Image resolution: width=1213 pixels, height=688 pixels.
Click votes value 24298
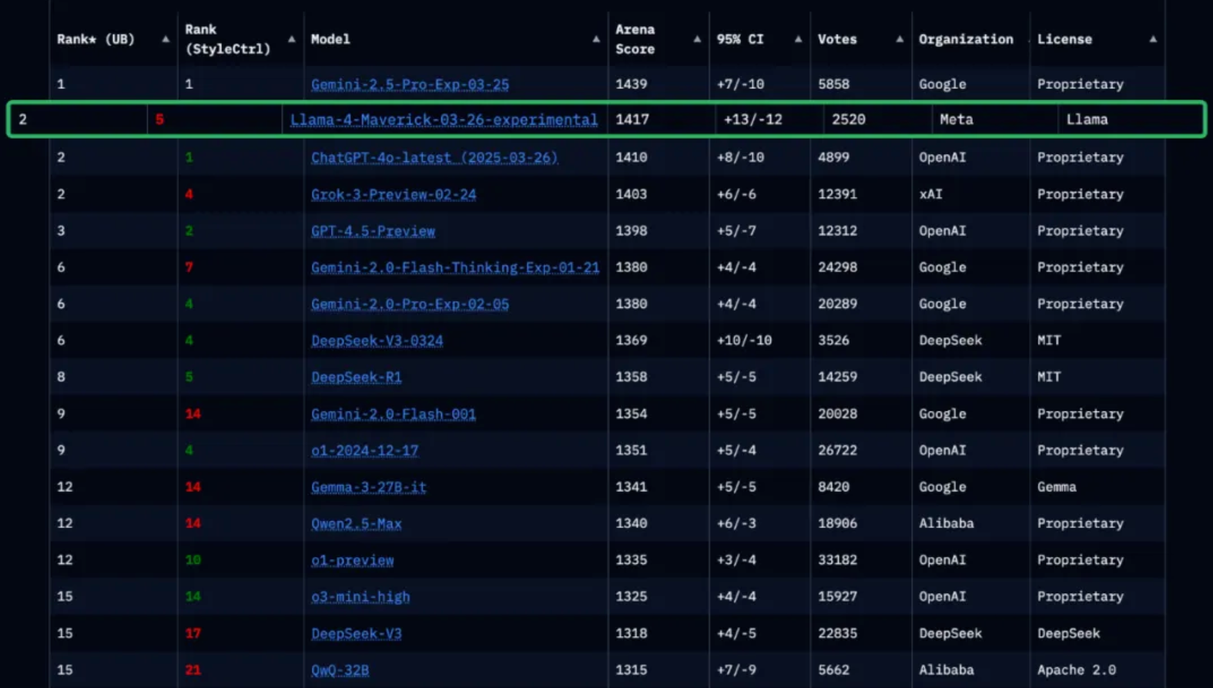pos(838,267)
